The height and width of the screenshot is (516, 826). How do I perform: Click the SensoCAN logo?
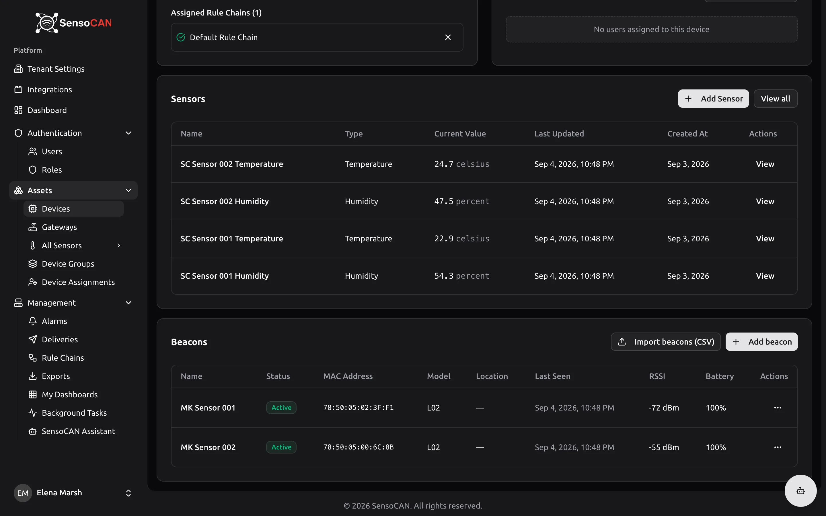73,23
